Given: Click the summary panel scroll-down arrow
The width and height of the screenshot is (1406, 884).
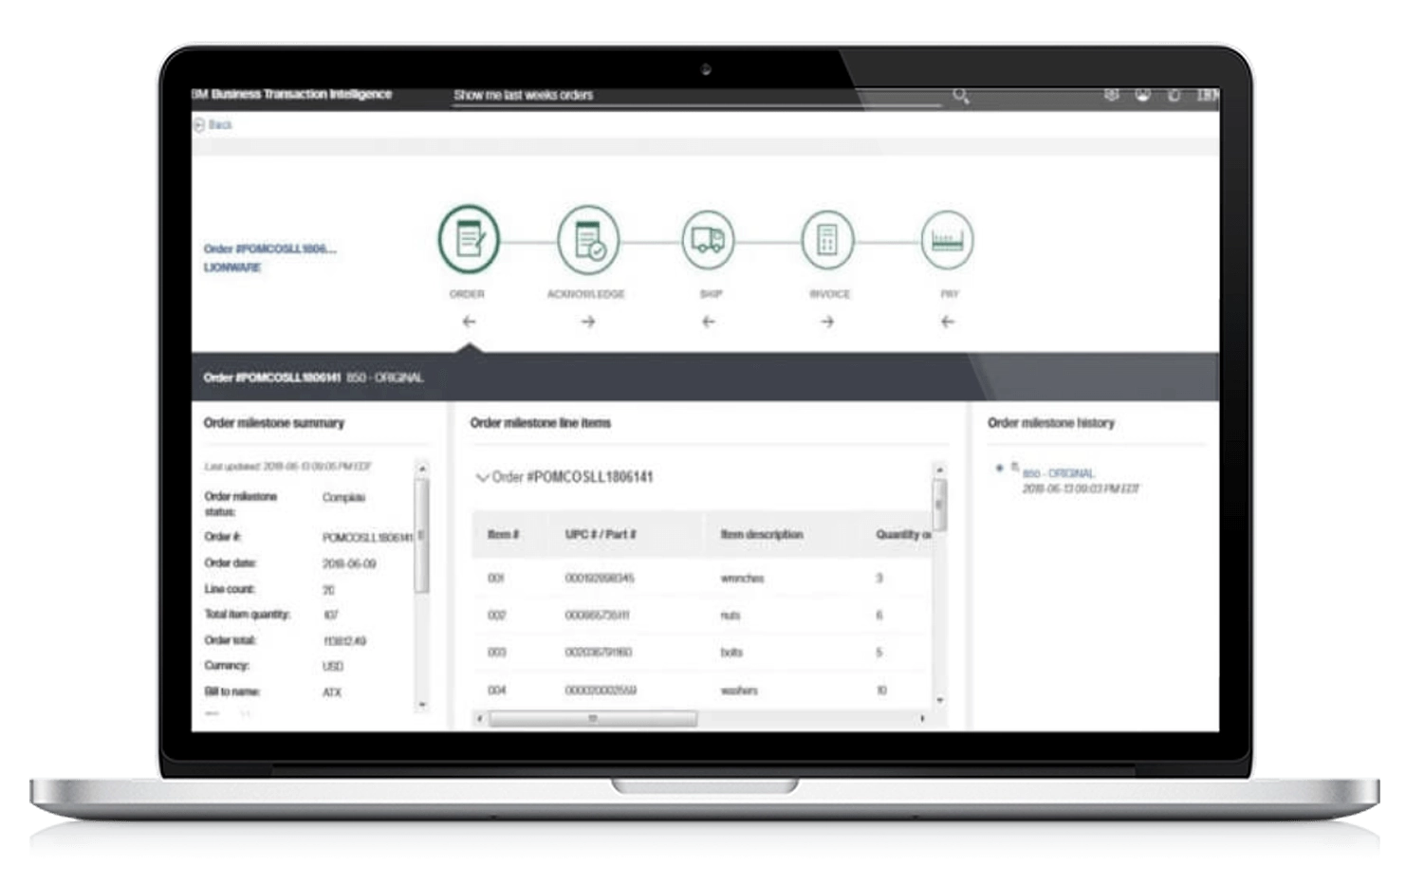Looking at the screenshot, I should pyautogui.click(x=422, y=705).
